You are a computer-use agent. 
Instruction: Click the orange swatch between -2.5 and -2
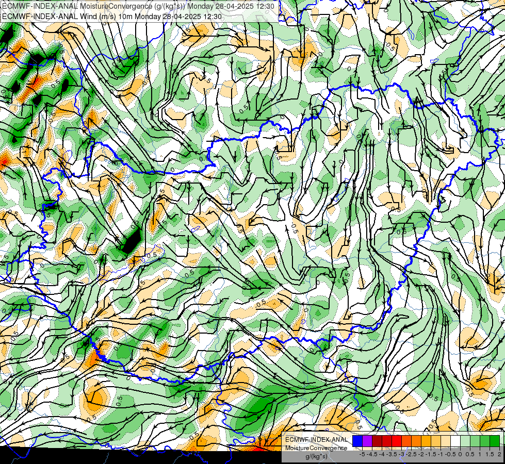416,441
